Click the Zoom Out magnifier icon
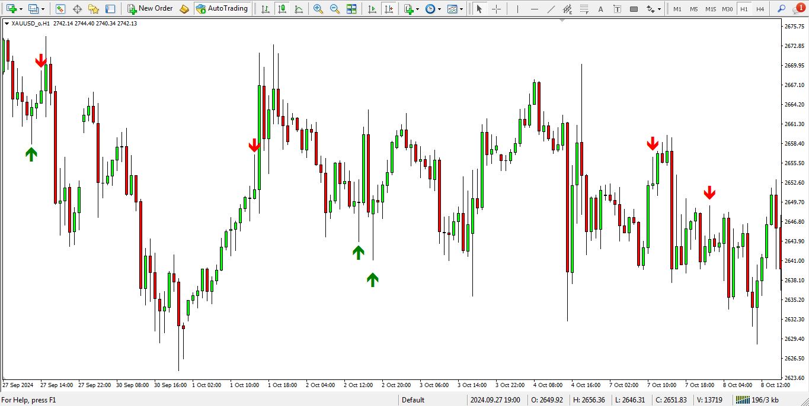Screen dimensions: 809x406 [x=335, y=9]
